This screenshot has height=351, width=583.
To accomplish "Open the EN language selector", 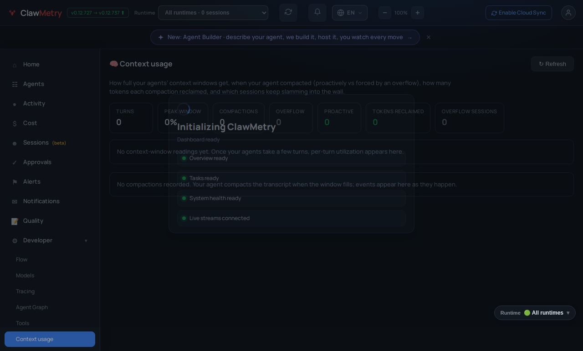I will coord(350,13).
